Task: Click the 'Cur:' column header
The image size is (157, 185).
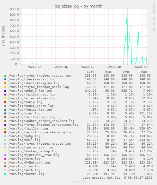Action: [x=91, y=72]
